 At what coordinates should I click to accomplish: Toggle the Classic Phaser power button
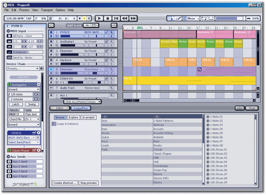click(x=9, y=150)
